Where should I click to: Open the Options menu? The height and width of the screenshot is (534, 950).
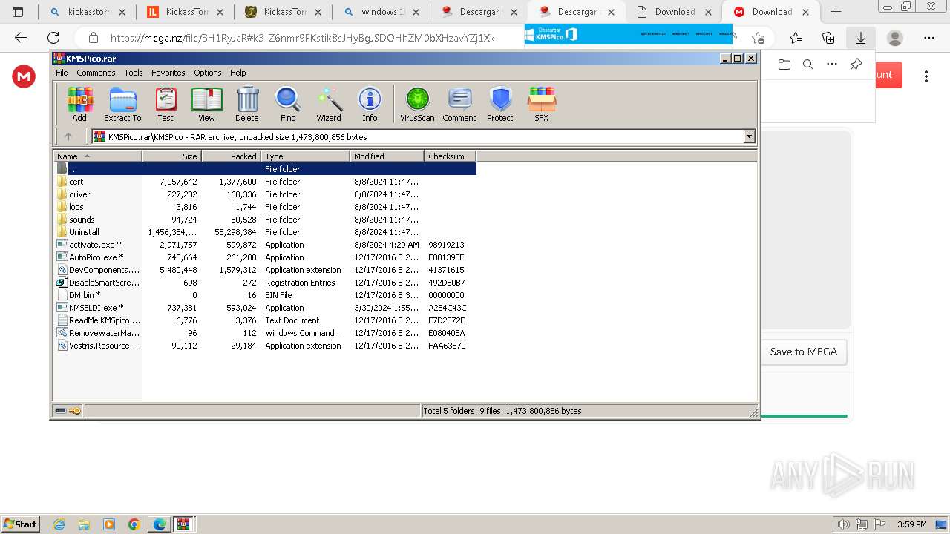208,73
